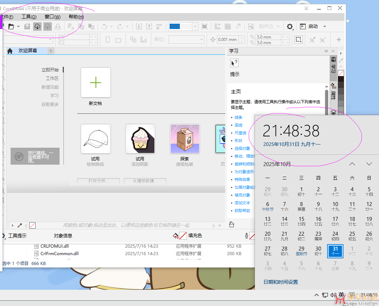Viewport: 379px width, 306px height.
Task: Select the black swatch in the color palette
Action: pyautogui.click(x=341, y=79)
